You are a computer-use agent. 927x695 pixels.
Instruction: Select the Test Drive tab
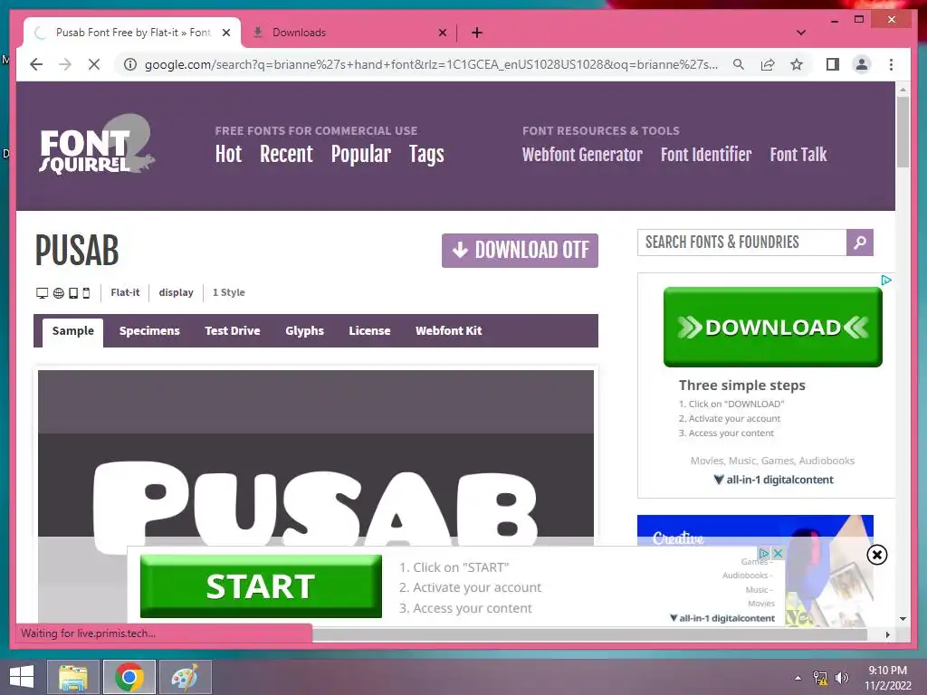(233, 331)
